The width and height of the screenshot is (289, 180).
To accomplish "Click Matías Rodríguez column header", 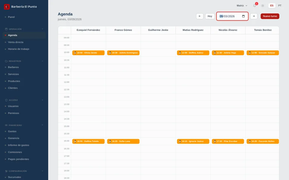I will coord(193,30).
